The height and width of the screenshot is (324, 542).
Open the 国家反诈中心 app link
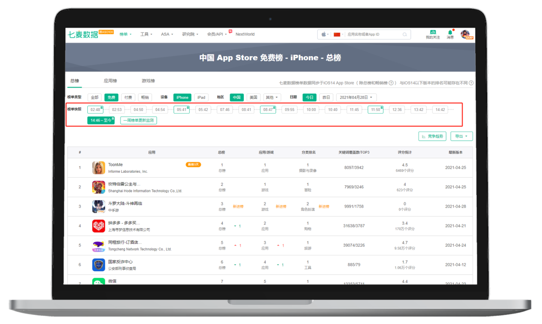120,262
